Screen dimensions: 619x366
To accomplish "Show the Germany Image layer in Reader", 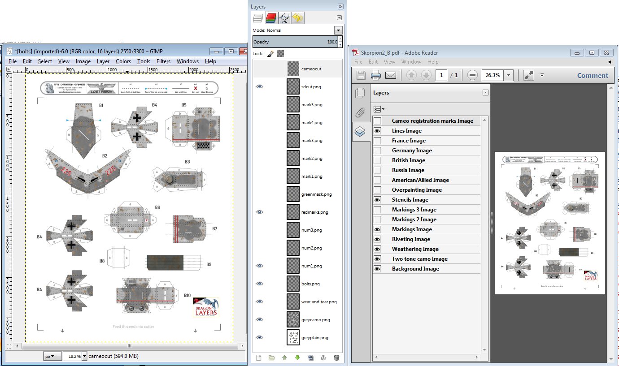I will (378, 151).
